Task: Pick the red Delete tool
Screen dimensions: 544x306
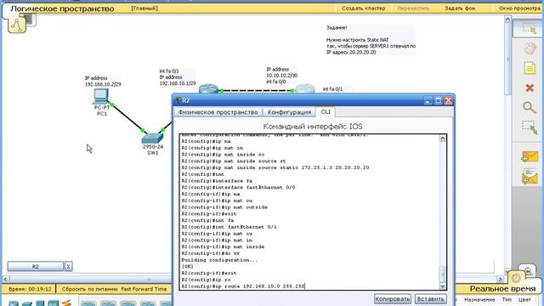Action: click(530, 88)
